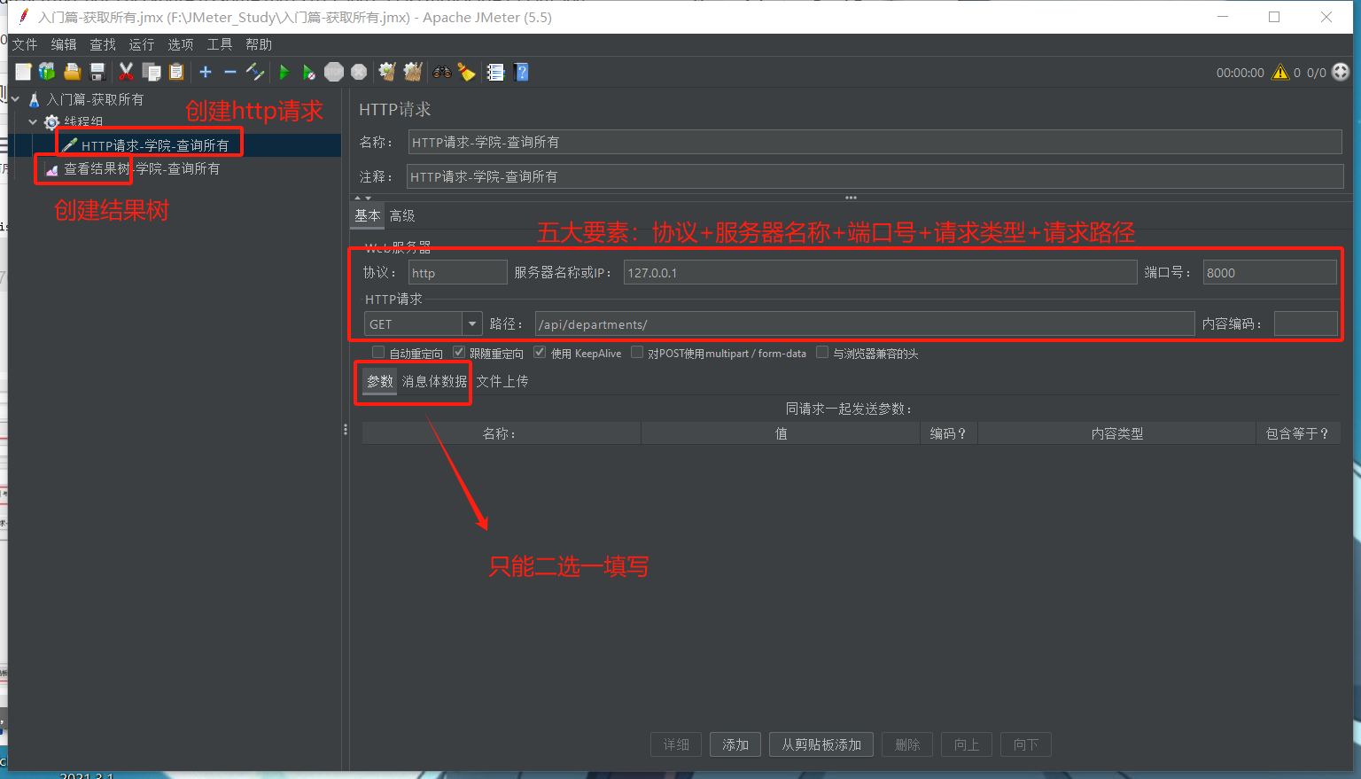Screen dimensions: 1361x779
Task: Open Search with binoculars icon
Action: click(442, 72)
